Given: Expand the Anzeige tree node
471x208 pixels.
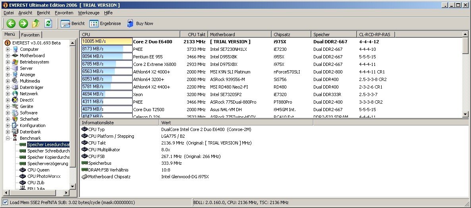Looking at the screenshot, I should coord(8,75).
